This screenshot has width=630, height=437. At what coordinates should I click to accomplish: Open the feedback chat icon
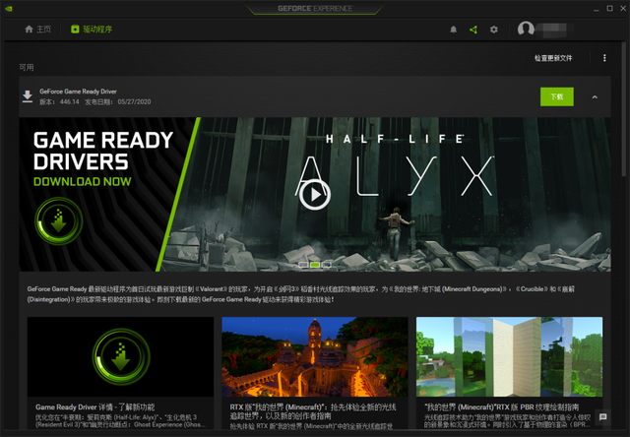click(x=602, y=417)
